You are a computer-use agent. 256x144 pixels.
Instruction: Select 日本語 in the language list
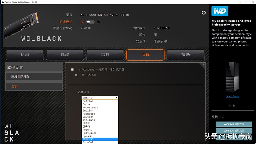point(86,123)
